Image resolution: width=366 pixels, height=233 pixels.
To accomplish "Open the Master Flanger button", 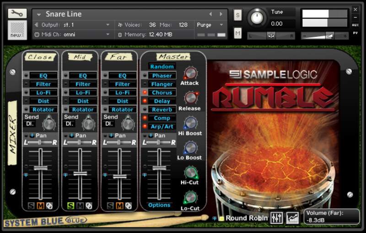I will 162,84.
